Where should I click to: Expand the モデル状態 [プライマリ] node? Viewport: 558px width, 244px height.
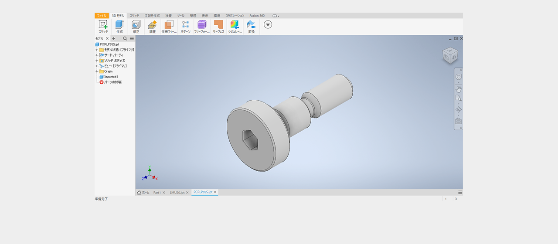[x=97, y=50]
